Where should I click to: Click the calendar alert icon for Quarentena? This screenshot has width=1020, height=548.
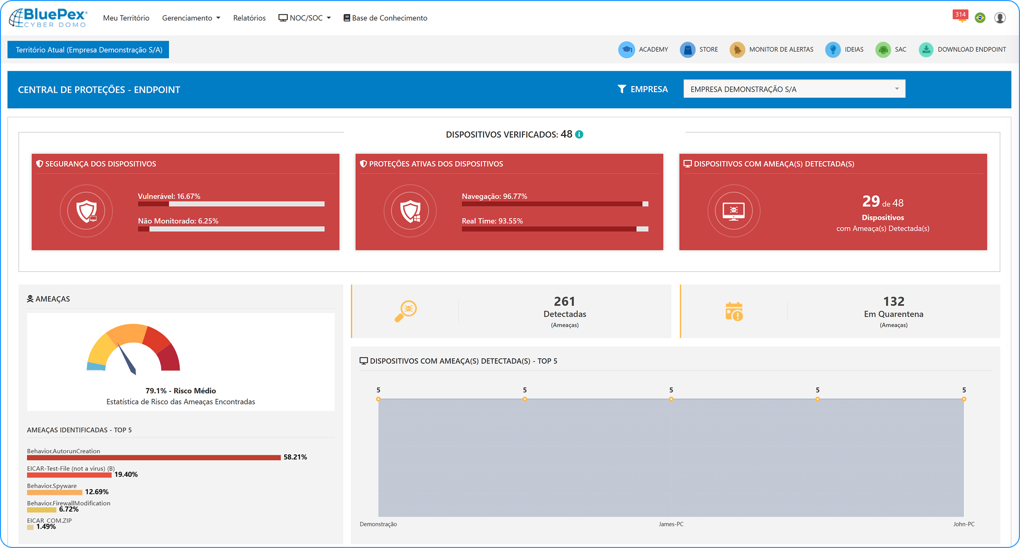(x=734, y=311)
